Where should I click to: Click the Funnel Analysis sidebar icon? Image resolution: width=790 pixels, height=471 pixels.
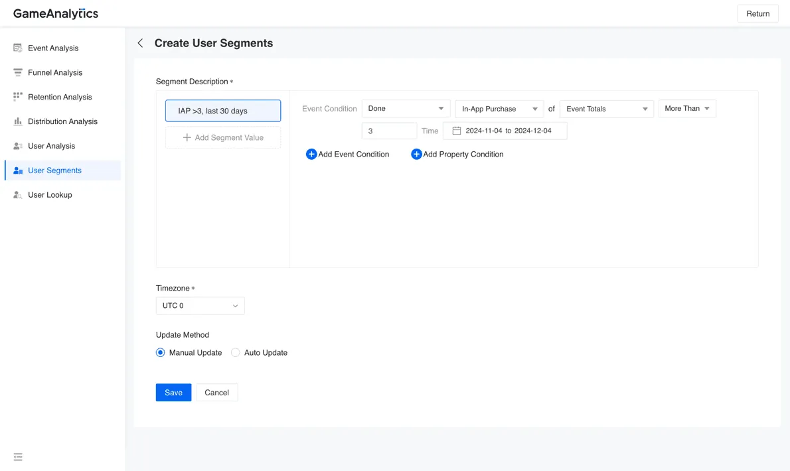pyautogui.click(x=18, y=72)
